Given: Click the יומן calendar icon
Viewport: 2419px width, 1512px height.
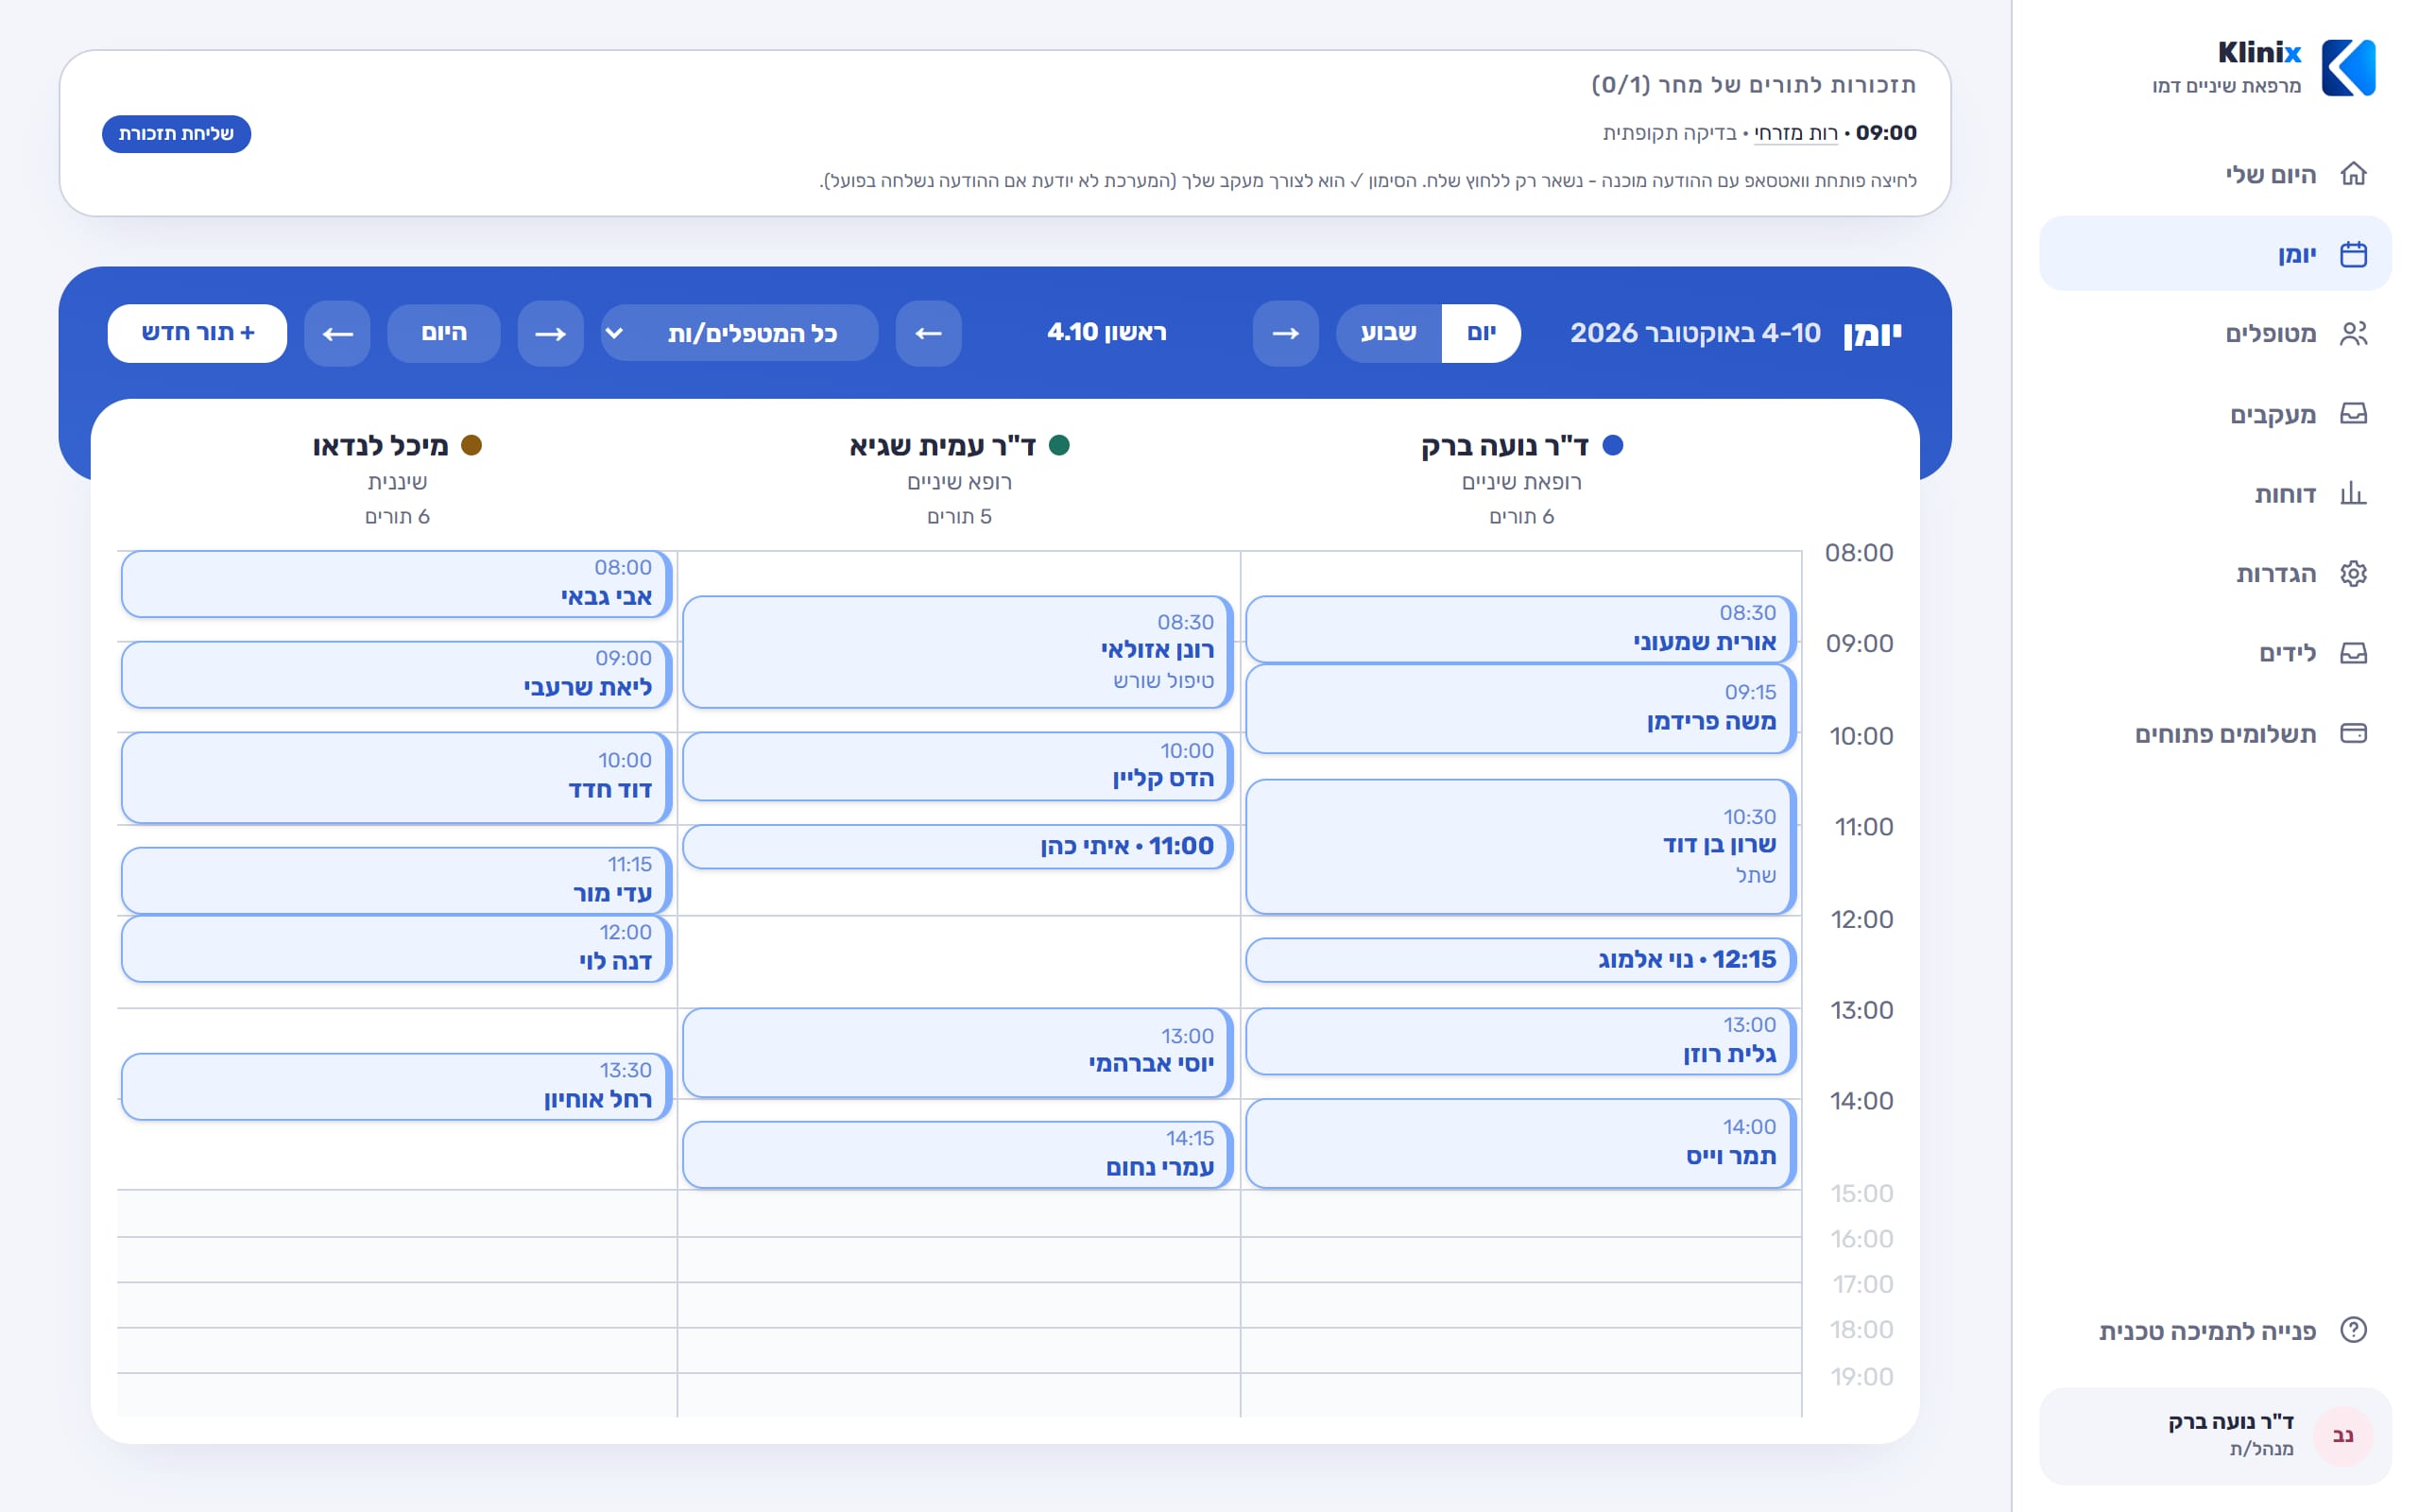Looking at the screenshot, I should click(2353, 254).
